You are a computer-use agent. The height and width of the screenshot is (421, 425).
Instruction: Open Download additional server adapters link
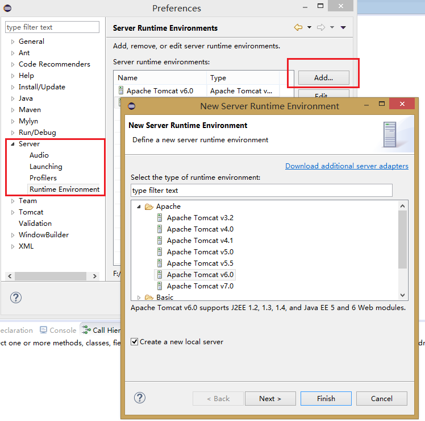tap(347, 166)
